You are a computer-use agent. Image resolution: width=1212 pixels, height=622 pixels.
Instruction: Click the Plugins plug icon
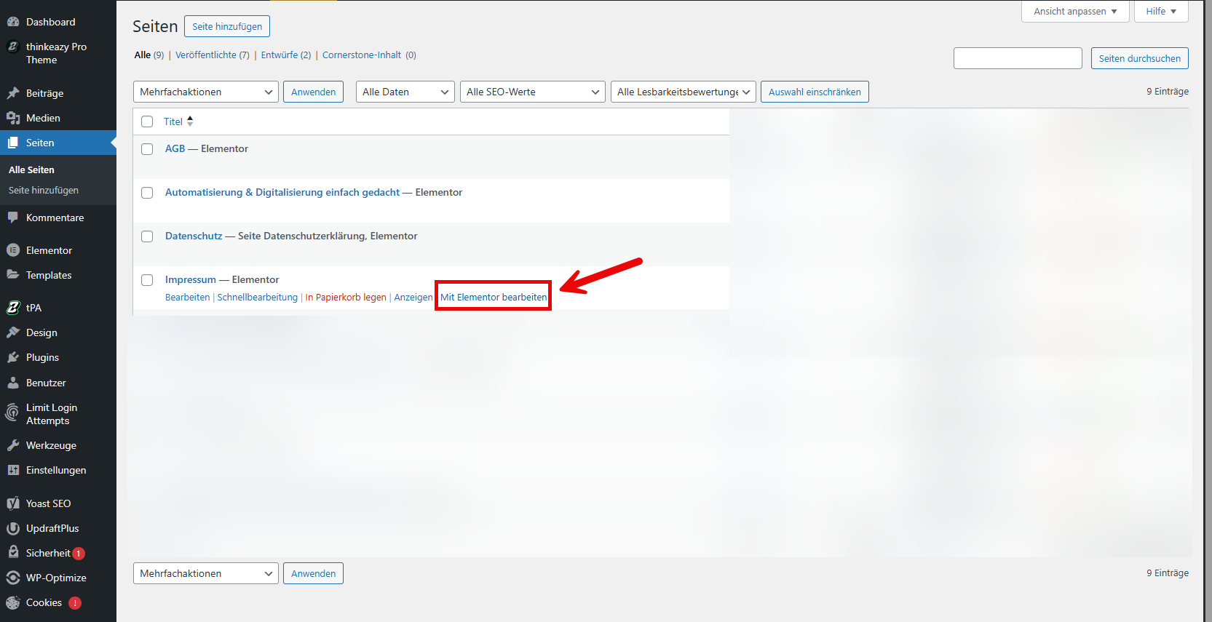click(13, 357)
